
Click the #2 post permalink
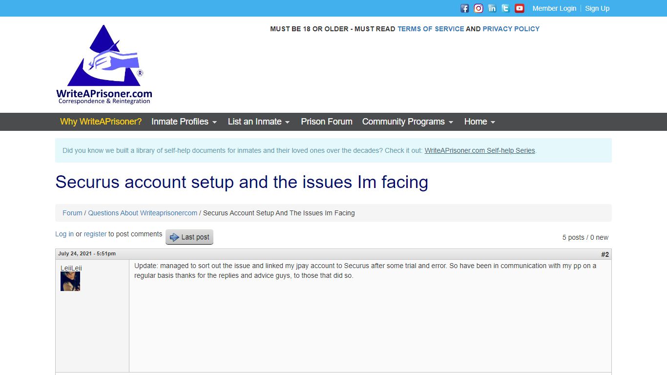click(x=605, y=254)
